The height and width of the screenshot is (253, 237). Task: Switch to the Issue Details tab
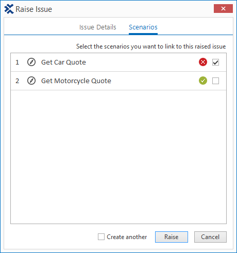coord(98,27)
